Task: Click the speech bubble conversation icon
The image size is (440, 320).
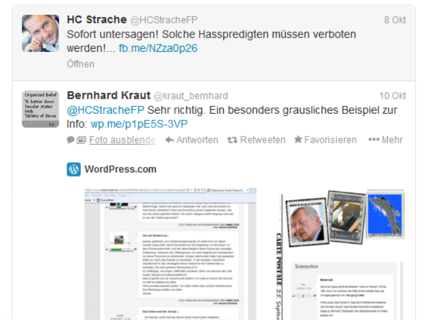Action: [71, 140]
